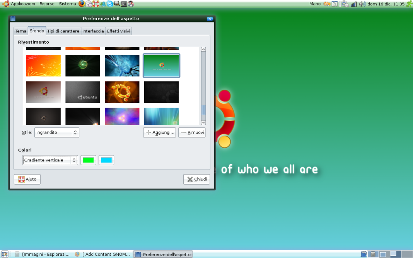Image resolution: width=413 pixels, height=258 pixels.
Task: Click the wallpaper list scroll-up arrow
Action: pos(203,49)
